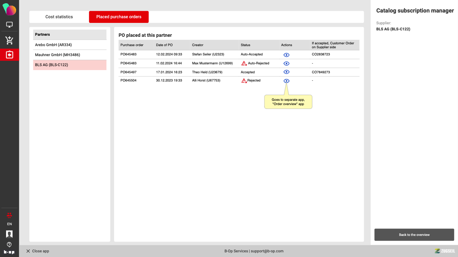Click warning icon beside Auto-Rejected status
The height and width of the screenshot is (257, 458).
244,63
